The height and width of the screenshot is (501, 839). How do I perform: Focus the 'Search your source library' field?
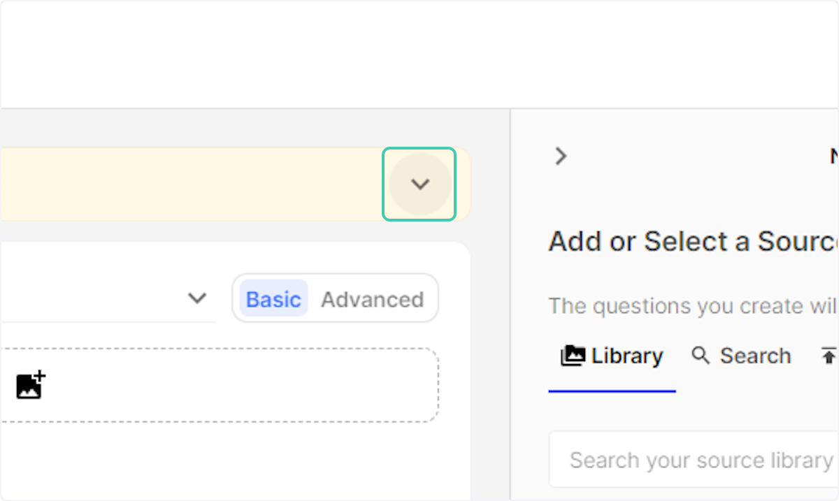pos(699,460)
